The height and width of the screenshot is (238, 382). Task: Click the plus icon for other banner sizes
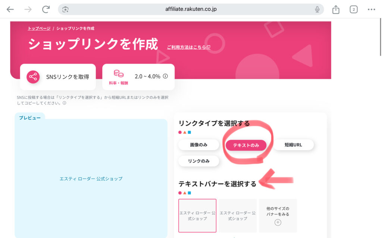(278, 222)
